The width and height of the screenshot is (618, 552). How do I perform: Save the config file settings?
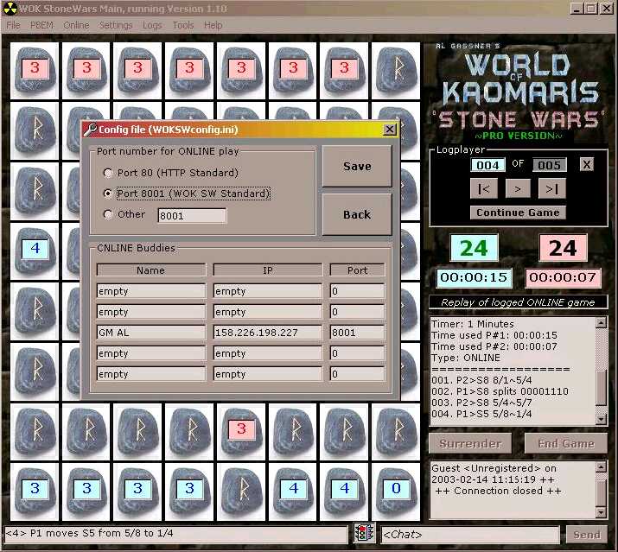tap(357, 166)
